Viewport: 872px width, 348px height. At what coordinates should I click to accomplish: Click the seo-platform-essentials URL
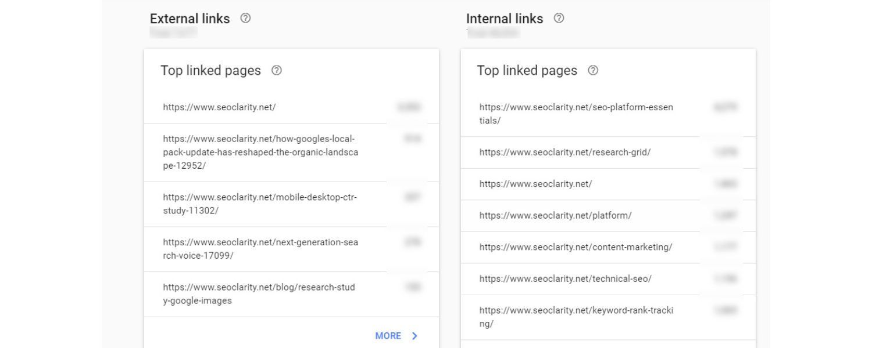[x=576, y=113]
